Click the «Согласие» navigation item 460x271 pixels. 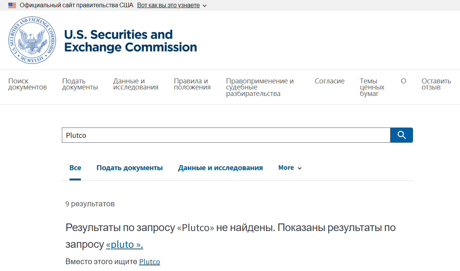[x=329, y=81]
